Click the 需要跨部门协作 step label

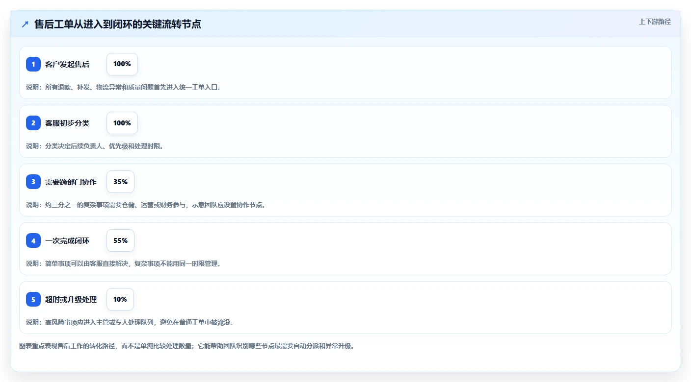click(71, 182)
